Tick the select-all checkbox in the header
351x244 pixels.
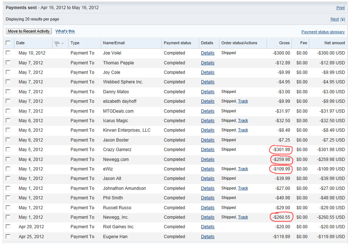pyautogui.click(x=8, y=43)
